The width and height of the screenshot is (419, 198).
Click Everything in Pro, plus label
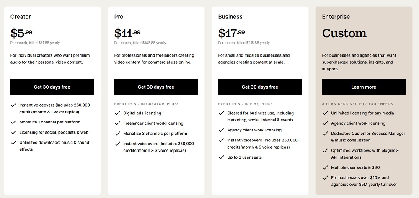click(x=245, y=104)
